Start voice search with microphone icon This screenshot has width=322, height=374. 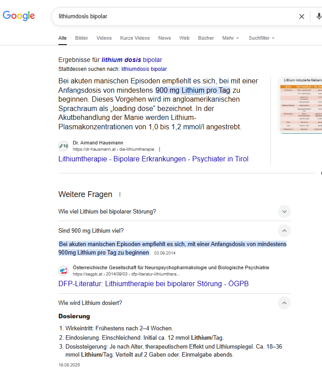pos(318,16)
